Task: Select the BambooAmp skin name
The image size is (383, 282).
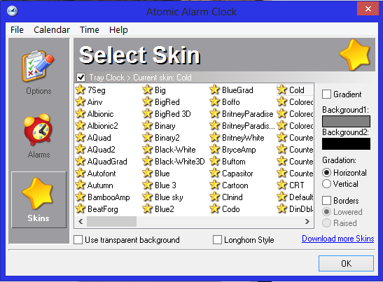Action: click(x=109, y=197)
